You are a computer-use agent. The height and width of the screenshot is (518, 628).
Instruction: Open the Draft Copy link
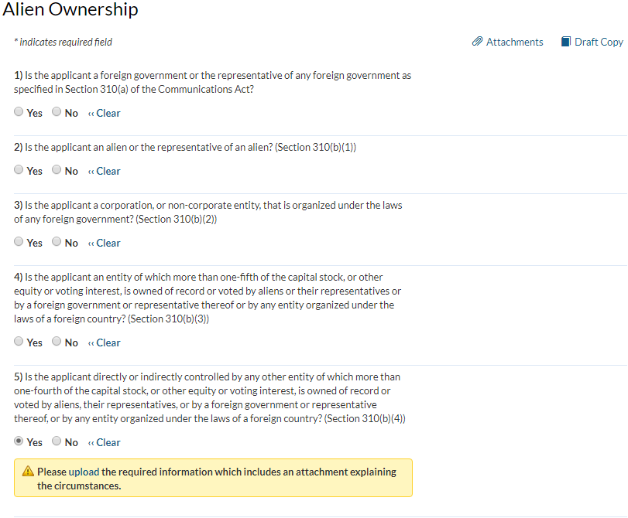[x=599, y=42]
